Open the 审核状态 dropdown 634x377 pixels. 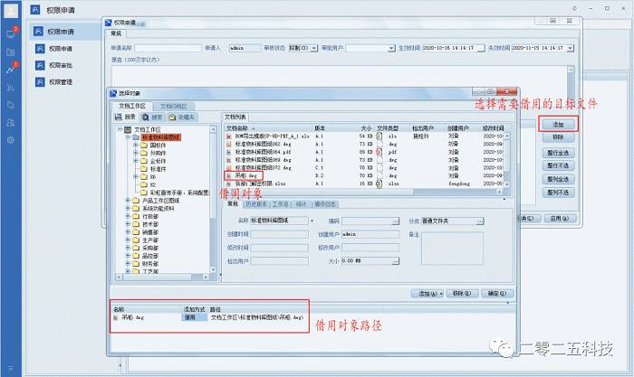[x=313, y=47]
